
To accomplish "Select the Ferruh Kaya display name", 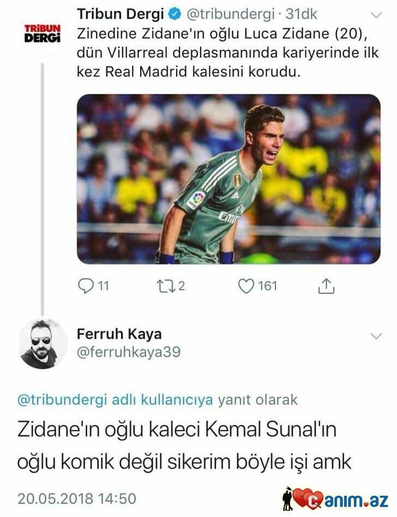I will coord(119,334).
